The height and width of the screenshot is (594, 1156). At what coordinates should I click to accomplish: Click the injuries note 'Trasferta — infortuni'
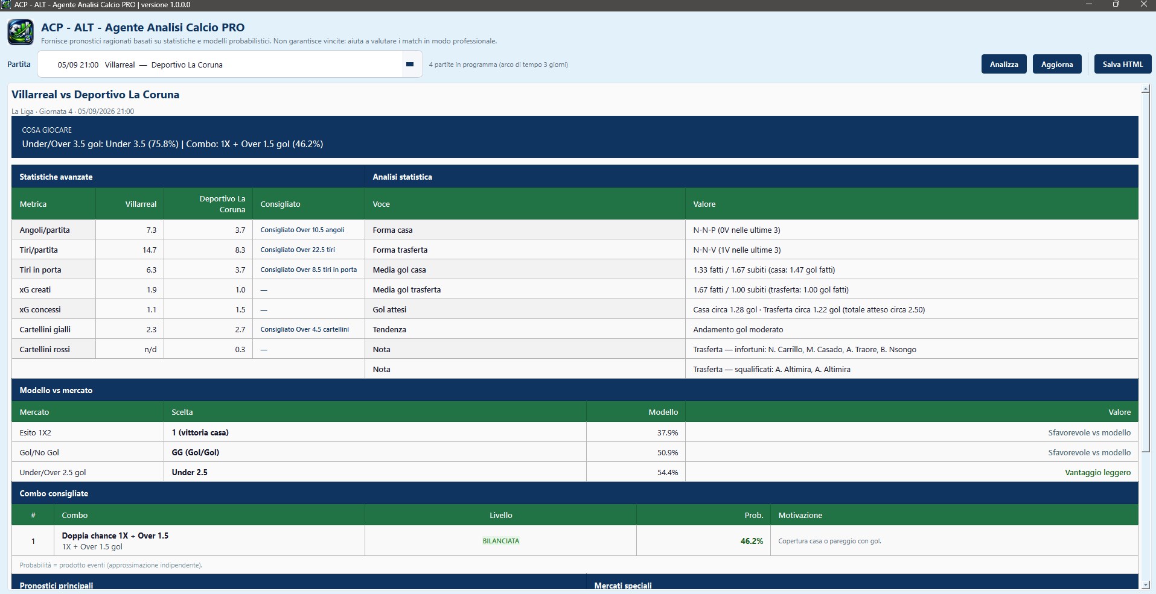(805, 349)
